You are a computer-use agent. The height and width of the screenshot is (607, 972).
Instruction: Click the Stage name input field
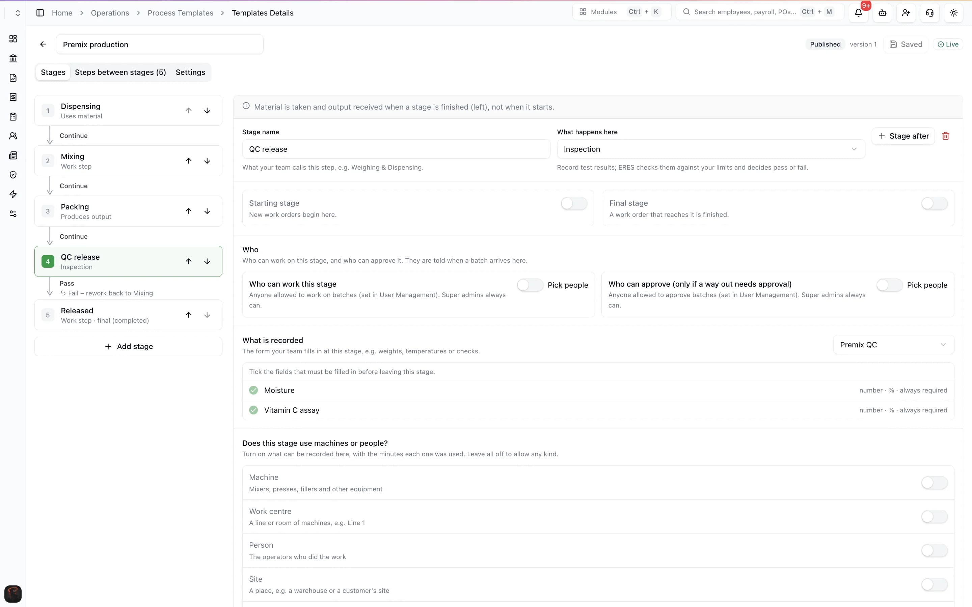(396, 149)
